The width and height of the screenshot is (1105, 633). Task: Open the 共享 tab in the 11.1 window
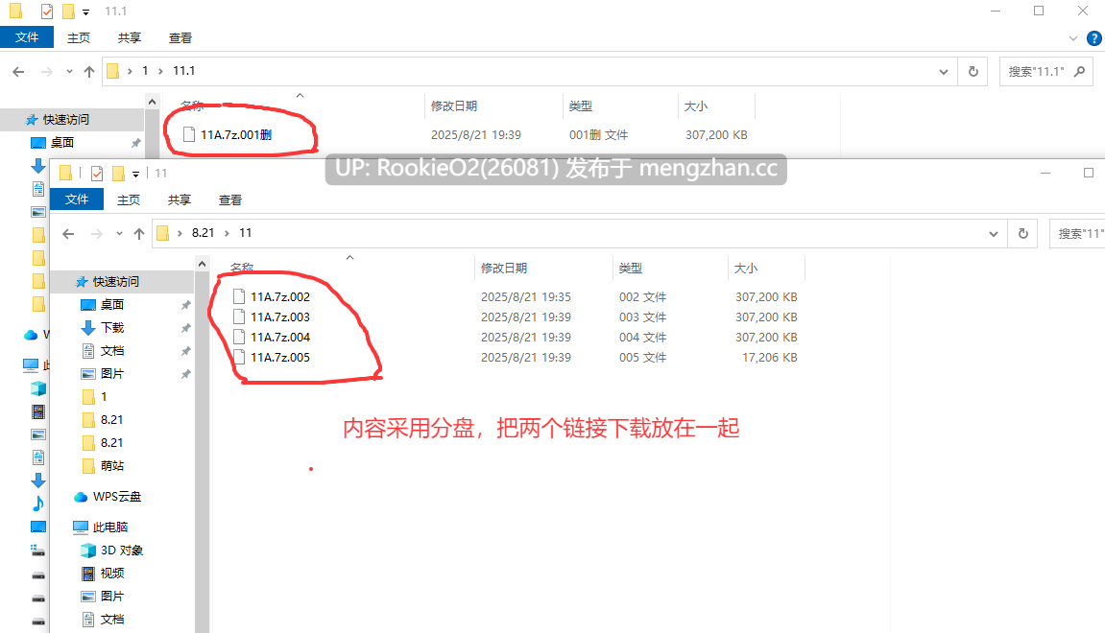(x=129, y=38)
